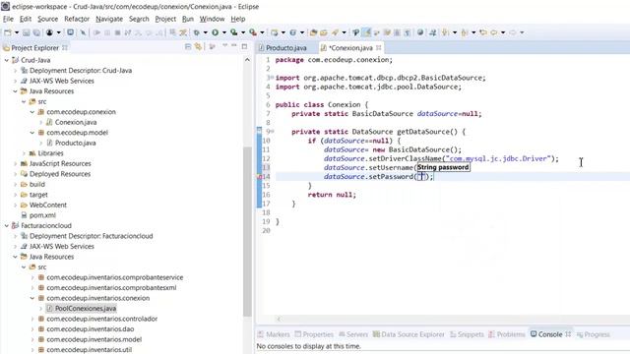
Task: Select PoolConexiones.java in the tree
Action: click(86, 309)
